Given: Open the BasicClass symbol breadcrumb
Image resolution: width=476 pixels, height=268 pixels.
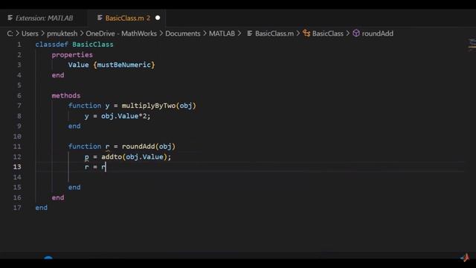Looking at the screenshot, I should pos(327,33).
